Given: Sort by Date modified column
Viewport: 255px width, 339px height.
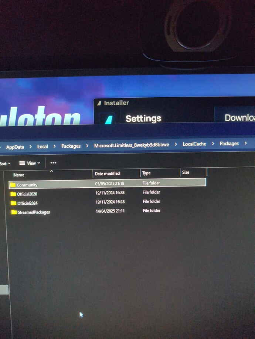Looking at the screenshot, I should pyautogui.click(x=107, y=174).
